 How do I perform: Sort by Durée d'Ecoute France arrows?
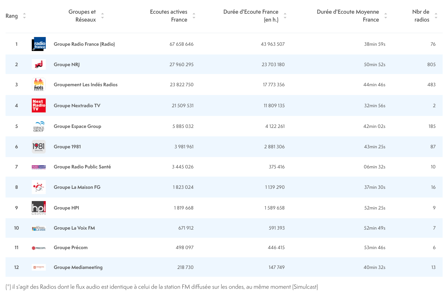(x=285, y=16)
